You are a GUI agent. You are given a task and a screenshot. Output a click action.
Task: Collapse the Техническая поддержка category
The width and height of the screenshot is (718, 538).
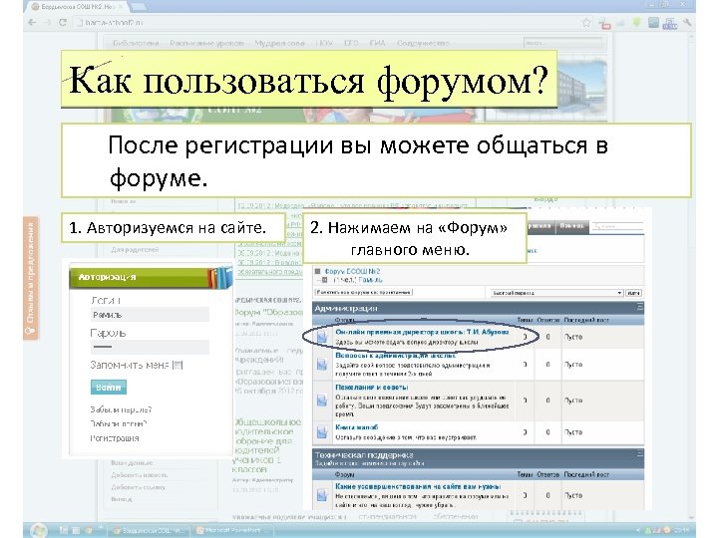click(x=639, y=454)
